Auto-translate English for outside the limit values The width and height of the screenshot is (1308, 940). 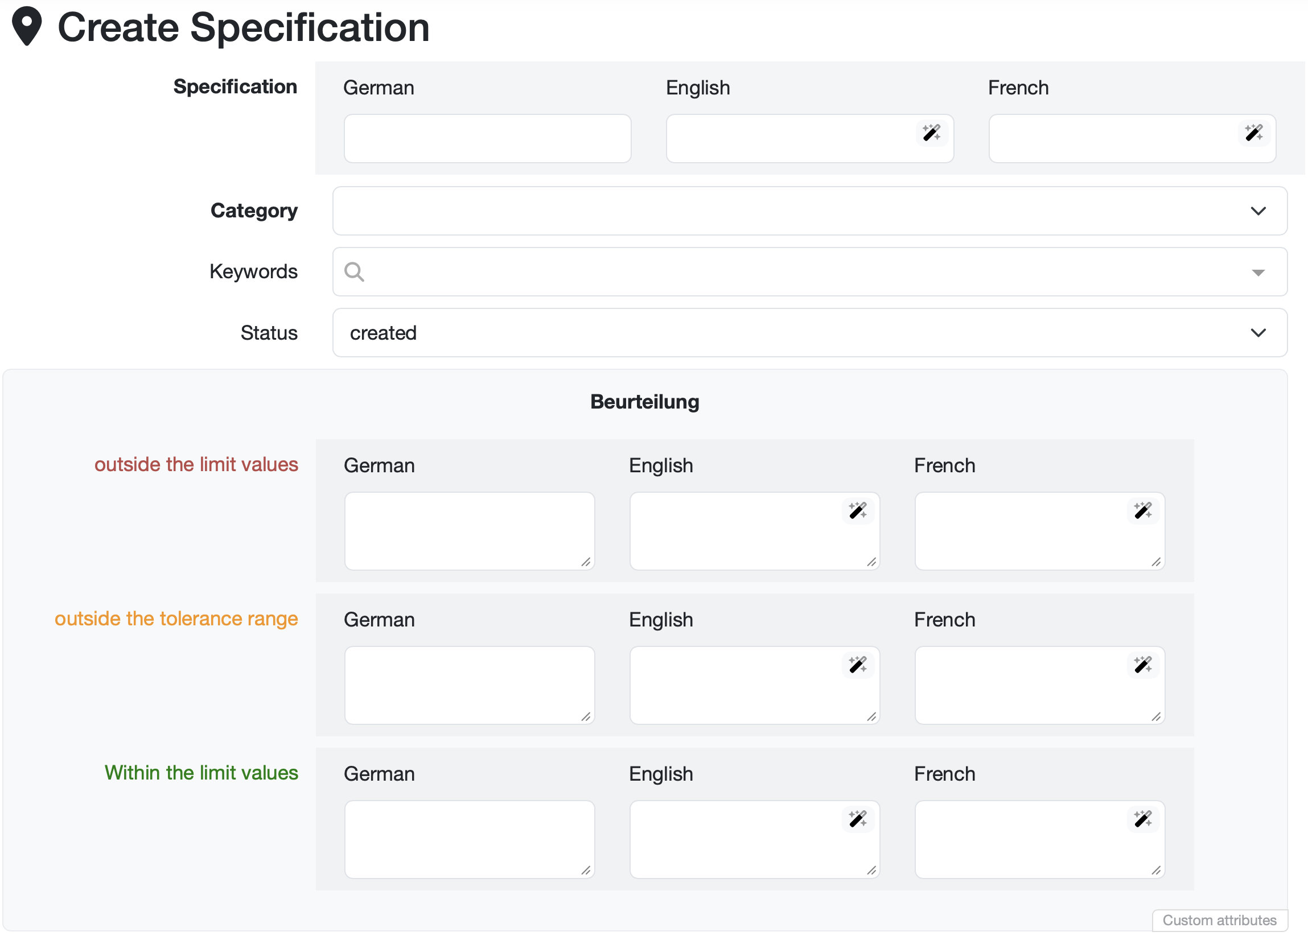[x=858, y=510]
